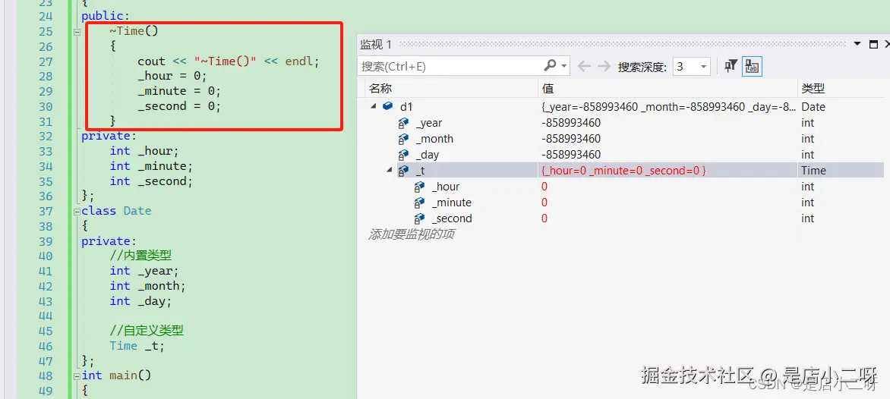Viewport: 890px width, 399px height.
Task: Select the _year member row
Action: (428, 123)
